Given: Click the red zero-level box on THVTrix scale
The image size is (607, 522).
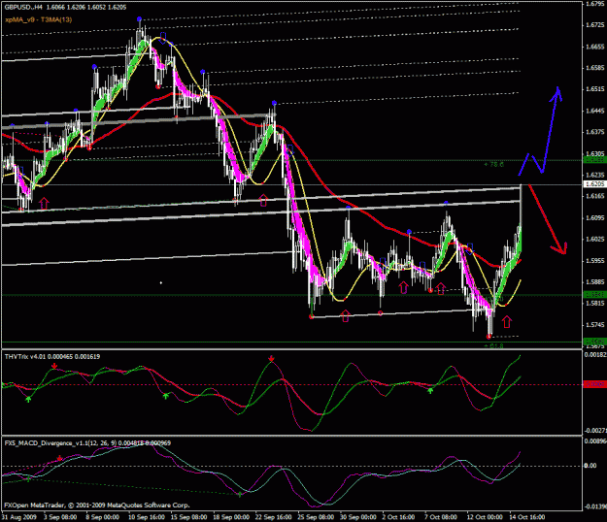Looking at the screenshot, I should point(594,384).
